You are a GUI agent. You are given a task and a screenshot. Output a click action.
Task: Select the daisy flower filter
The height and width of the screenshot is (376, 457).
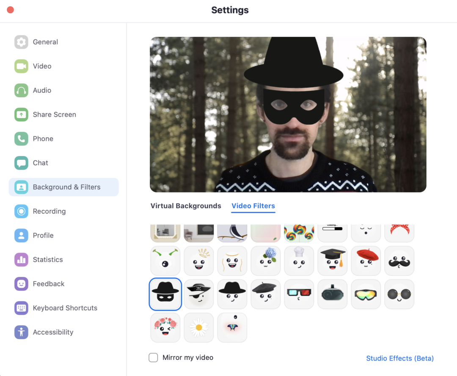pyautogui.click(x=198, y=327)
